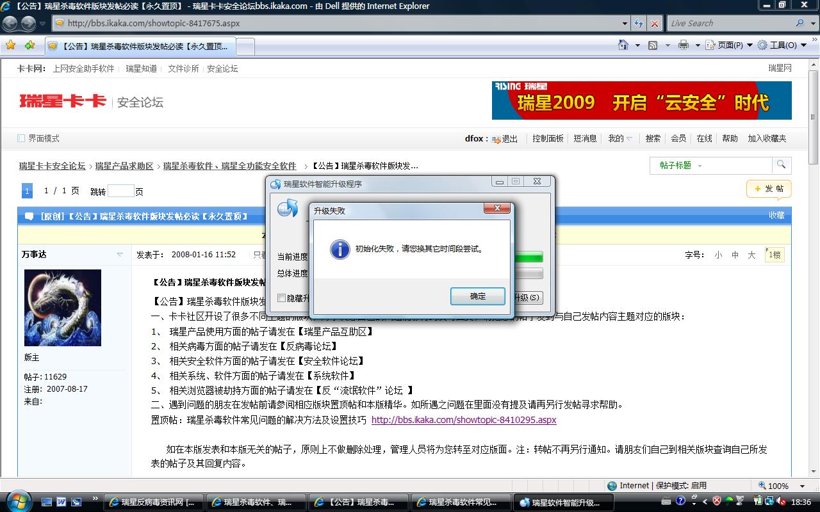This screenshot has height=512, width=820.
Task: Open the 上网安全助手软件 top link
Action: point(83,68)
